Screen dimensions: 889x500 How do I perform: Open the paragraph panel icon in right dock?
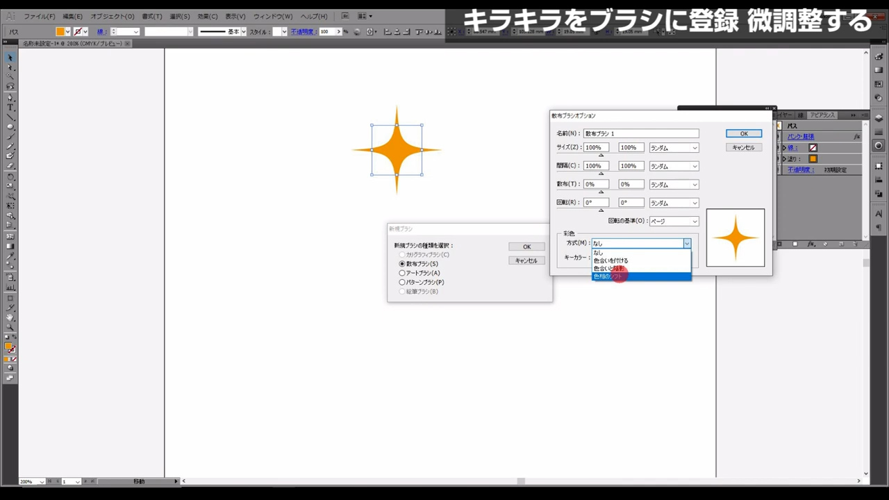(879, 227)
